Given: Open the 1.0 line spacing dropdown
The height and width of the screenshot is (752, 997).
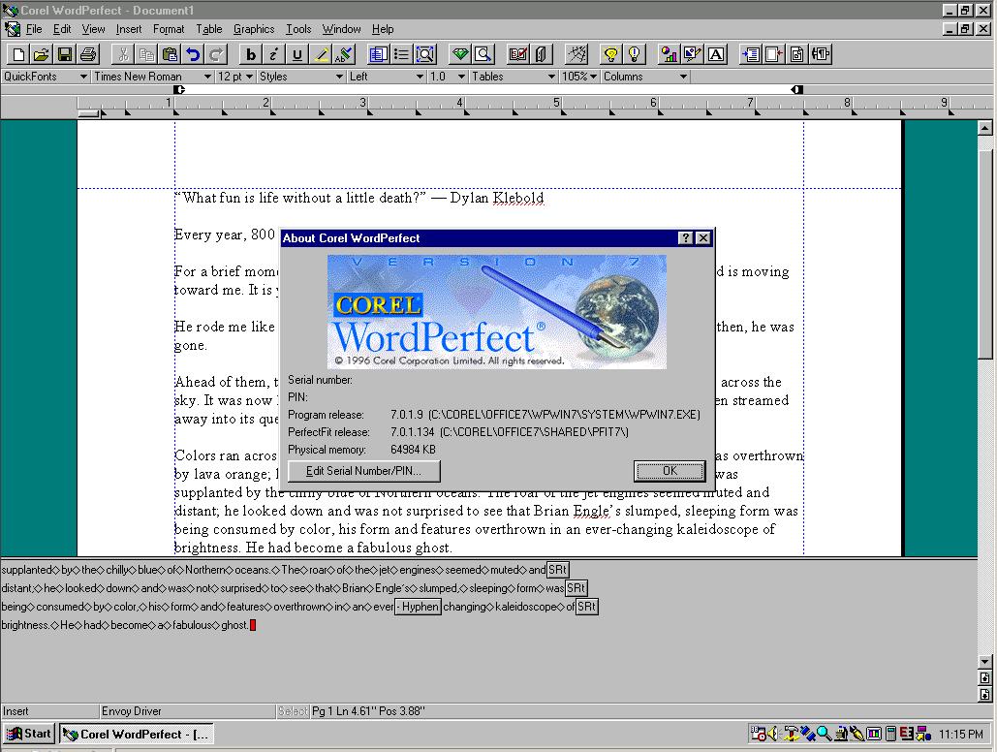Looking at the screenshot, I should (x=461, y=77).
